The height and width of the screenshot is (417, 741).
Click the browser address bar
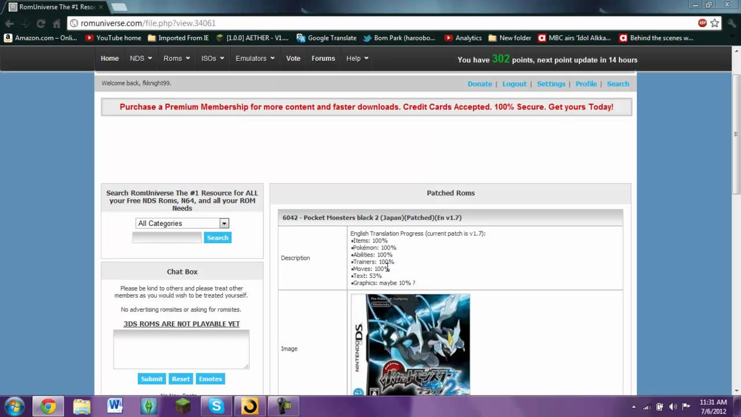[382, 23]
